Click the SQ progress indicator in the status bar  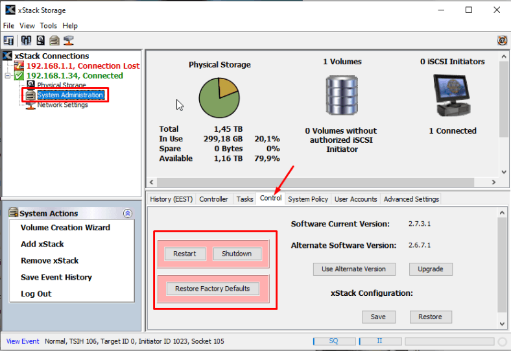[335, 341]
